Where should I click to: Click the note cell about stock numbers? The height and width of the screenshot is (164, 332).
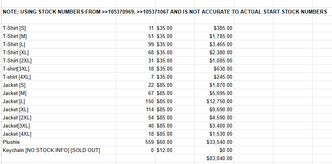(165, 12)
